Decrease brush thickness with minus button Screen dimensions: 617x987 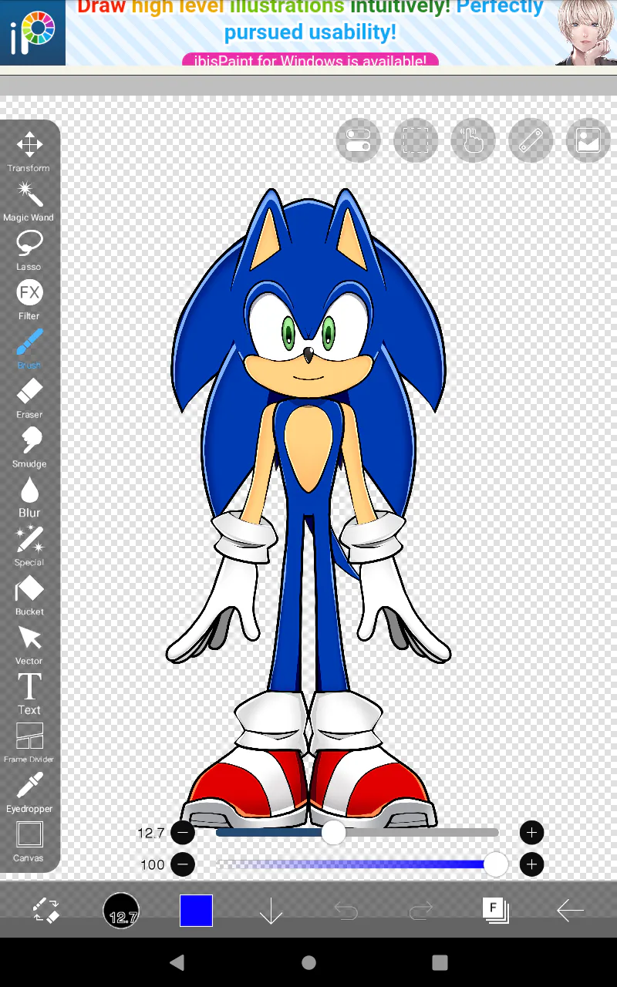pos(183,833)
